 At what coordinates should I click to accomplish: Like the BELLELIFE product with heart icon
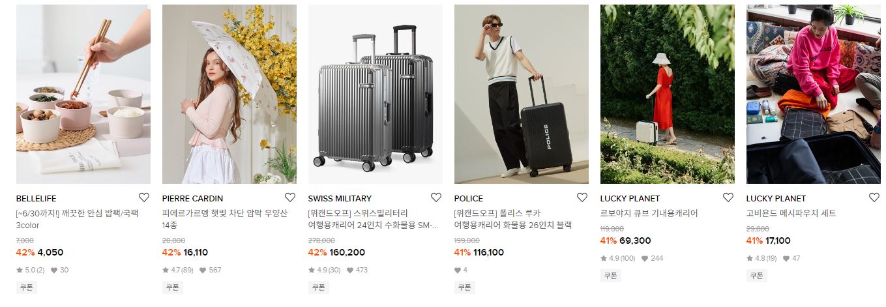[144, 197]
